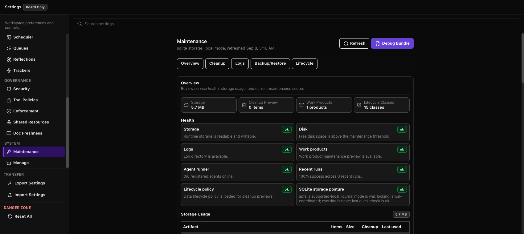
Task: Click the Maintenance wrench icon
Action: pos(9,152)
